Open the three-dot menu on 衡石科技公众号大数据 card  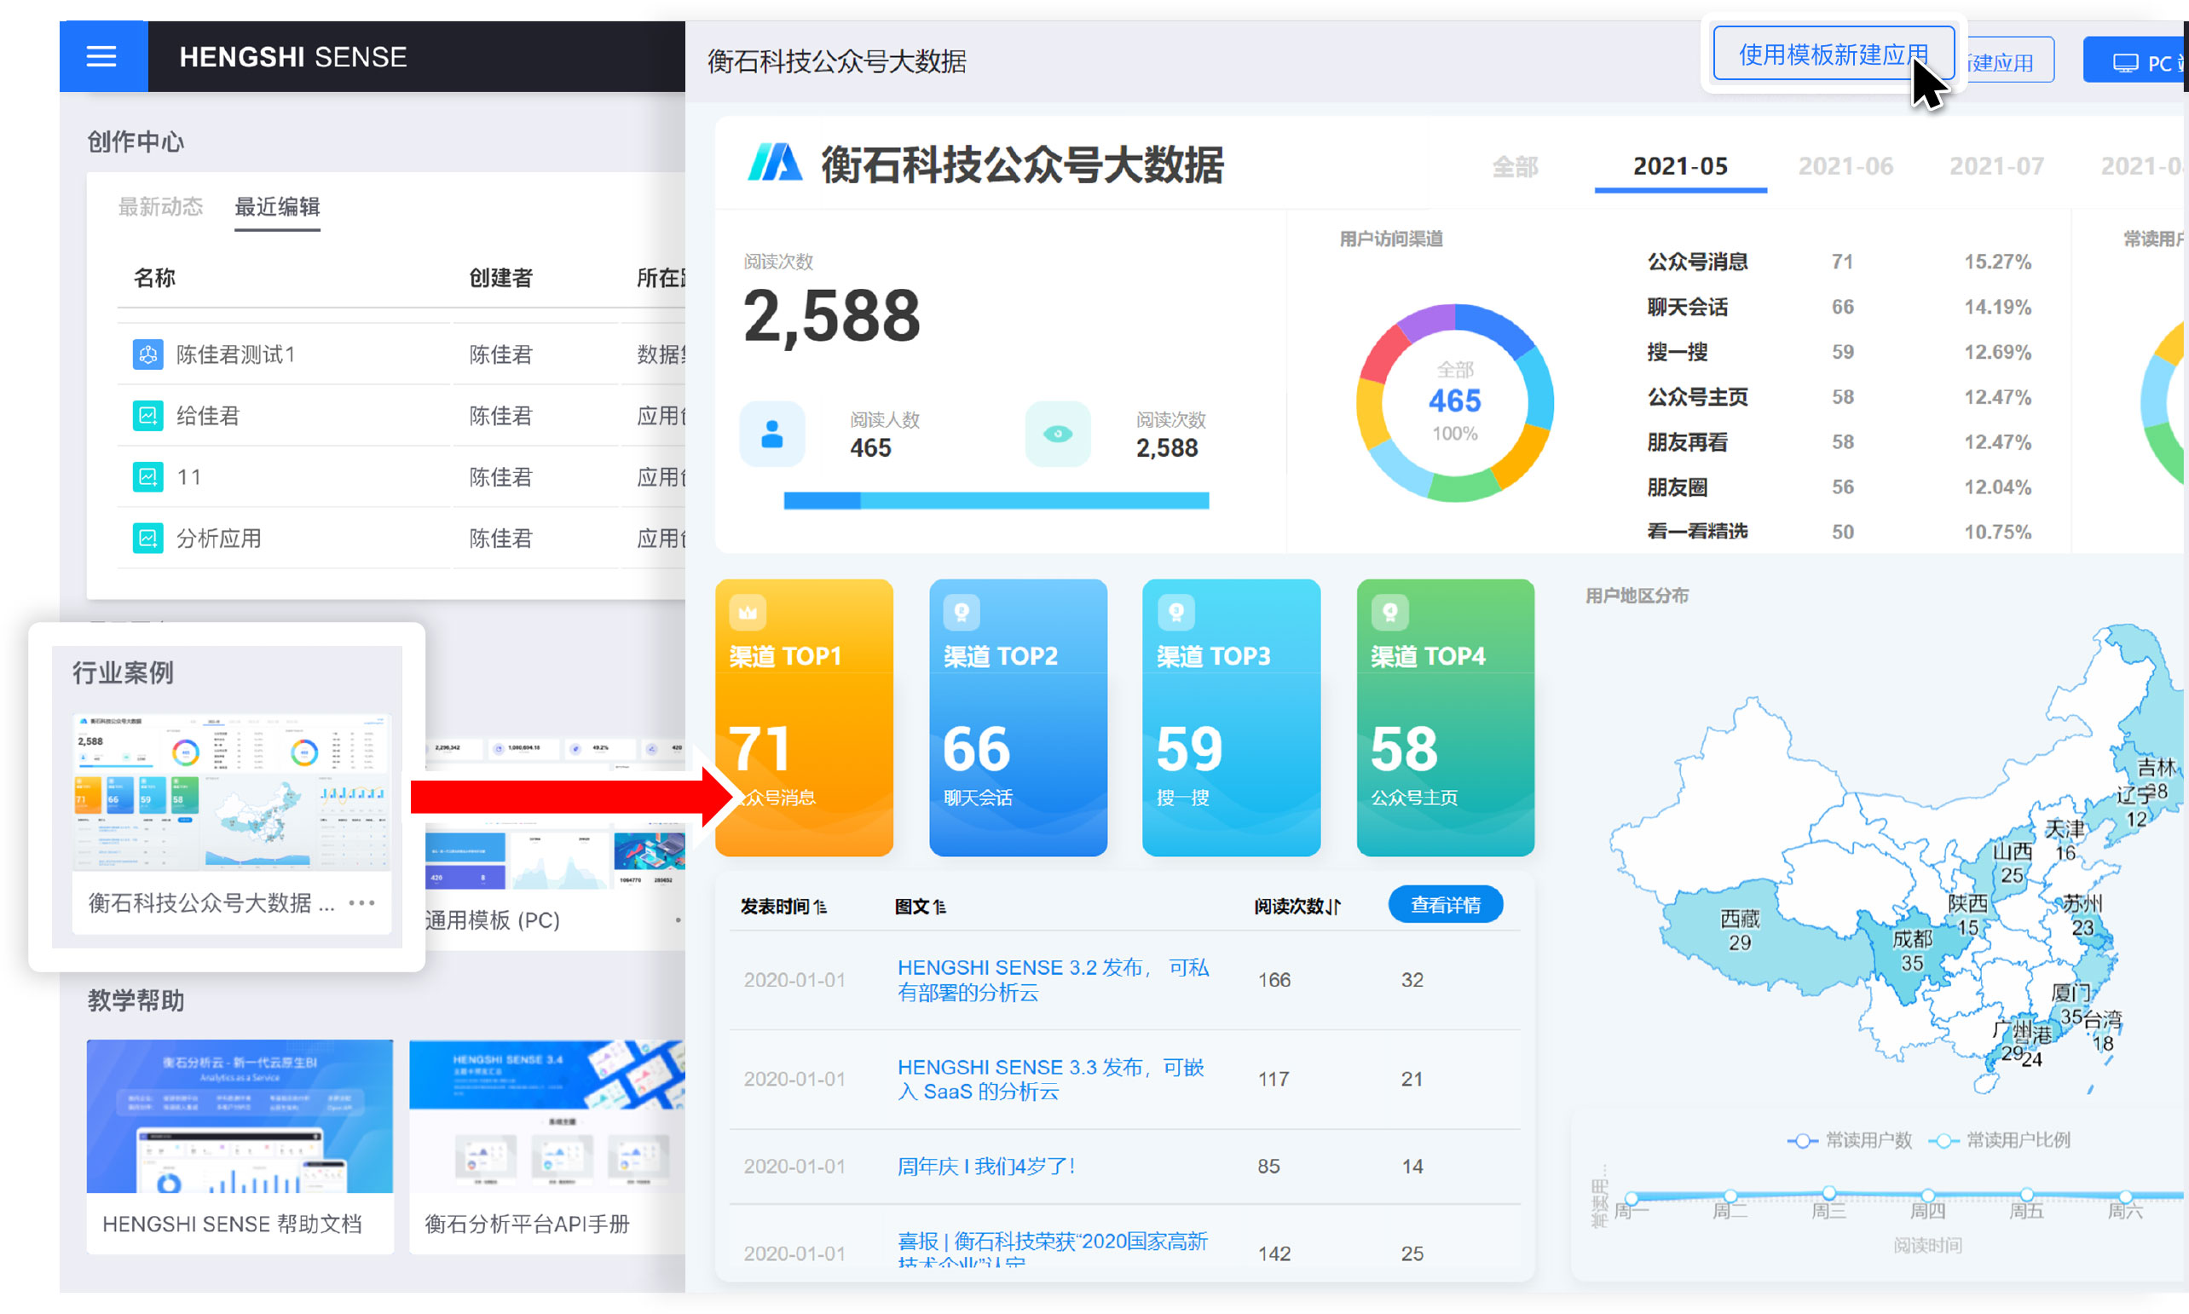coord(361,902)
